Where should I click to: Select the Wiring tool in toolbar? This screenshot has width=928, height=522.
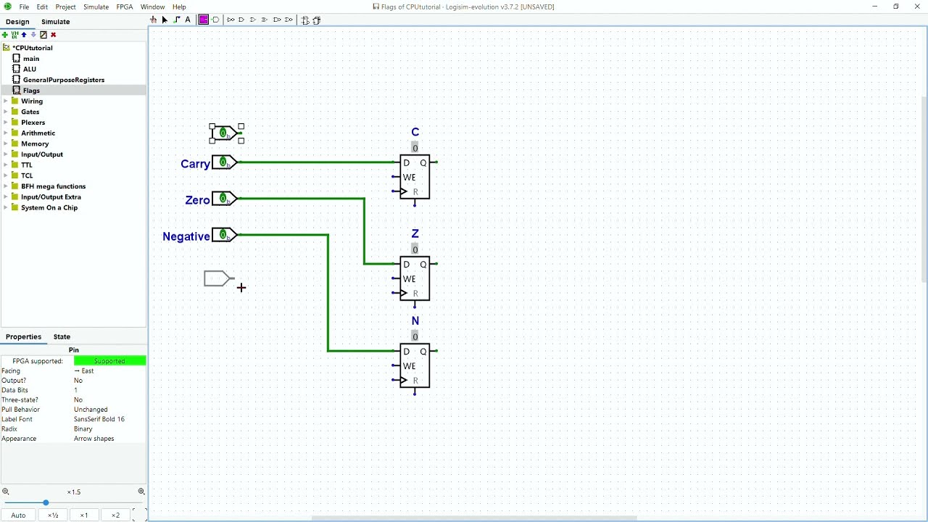pyautogui.click(x=176, y=20)
